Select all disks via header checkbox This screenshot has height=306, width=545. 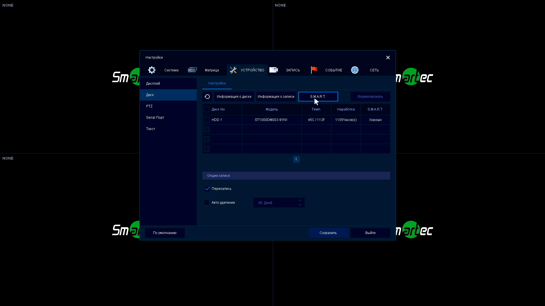[207, 109]
